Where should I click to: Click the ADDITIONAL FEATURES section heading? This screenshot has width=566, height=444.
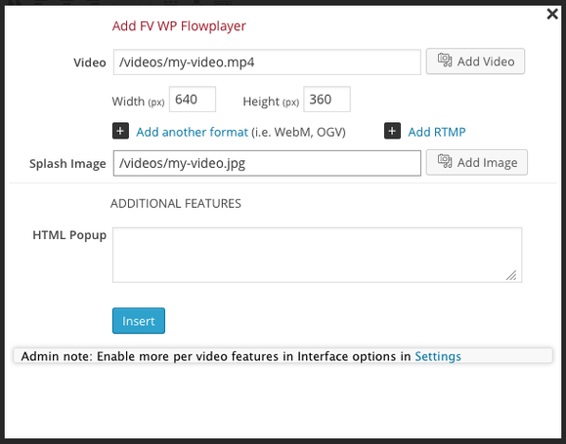click(x=176, y=204)
